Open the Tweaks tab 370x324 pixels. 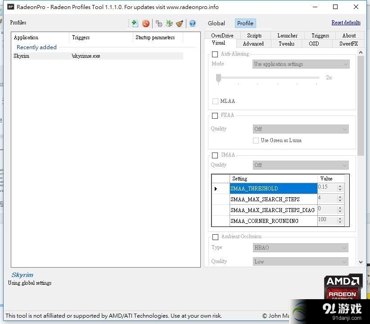click(x=286, y=44)
